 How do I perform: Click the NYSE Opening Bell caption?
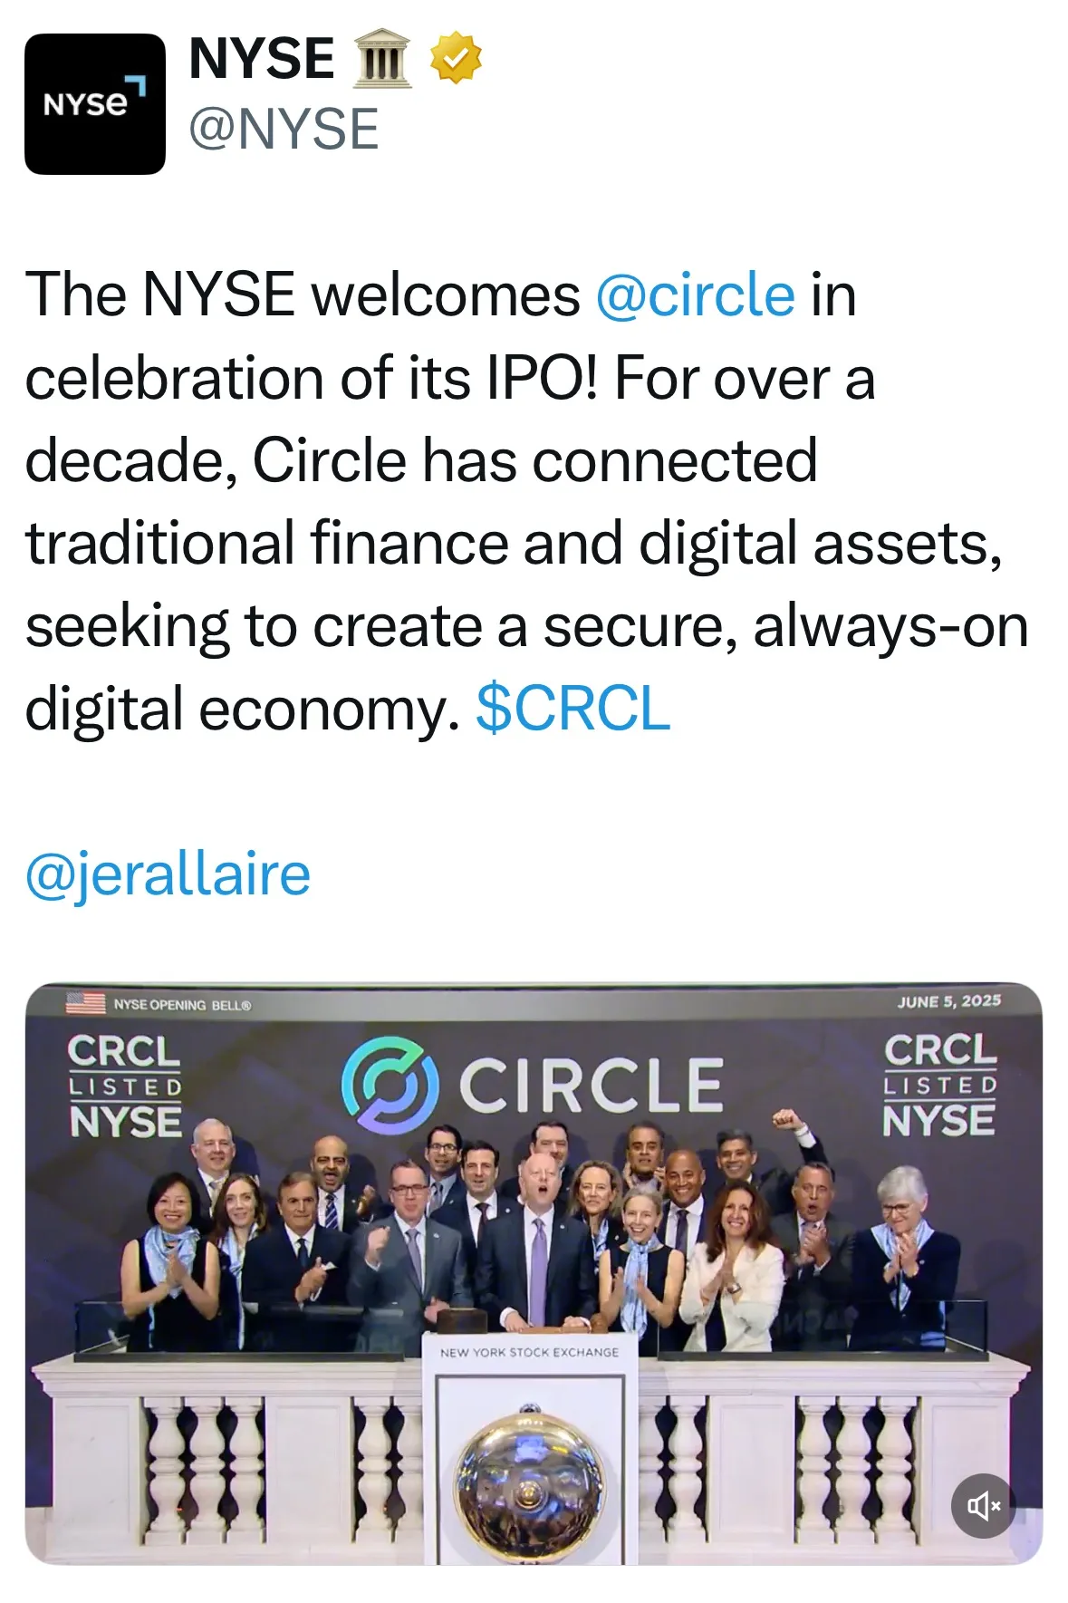[182, 1005]
